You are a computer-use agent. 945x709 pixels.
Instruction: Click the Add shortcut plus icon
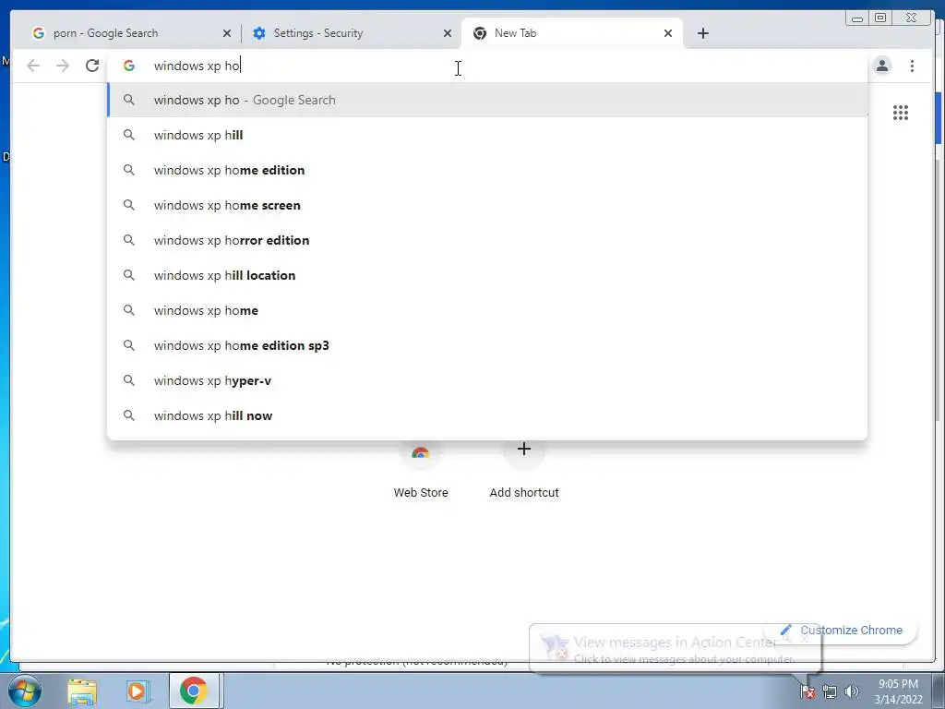pyautogui.click(x=524, y=450)
